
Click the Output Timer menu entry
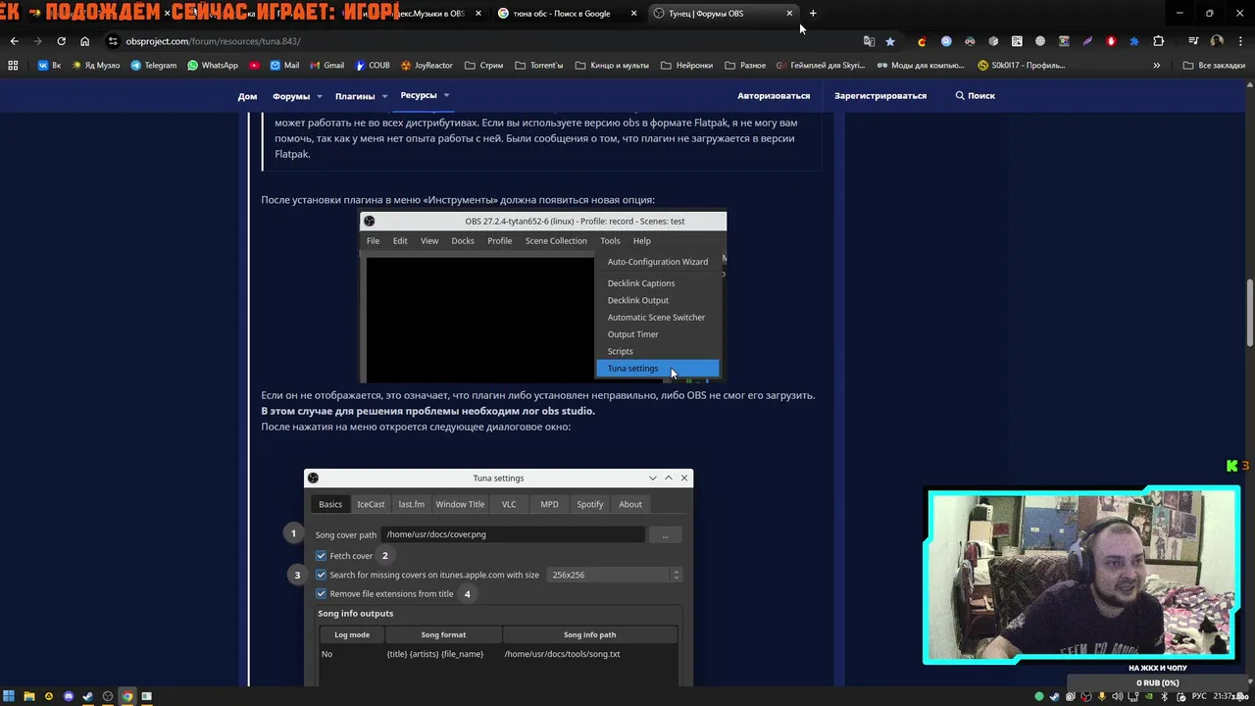click(632, 334)
